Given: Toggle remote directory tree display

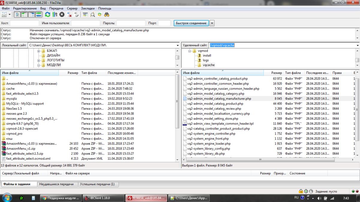Looking at the screenshot, I should click(31, 14).
